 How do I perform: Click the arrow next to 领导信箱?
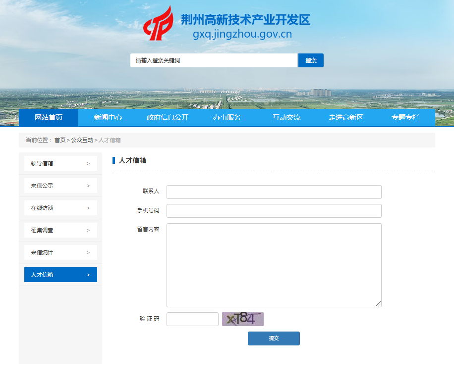coord(88,164)
